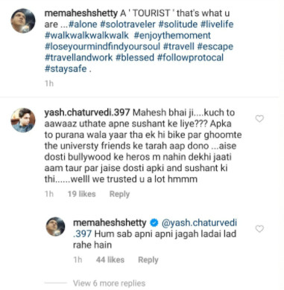Expand View 6 more replies

pos(109,283)
